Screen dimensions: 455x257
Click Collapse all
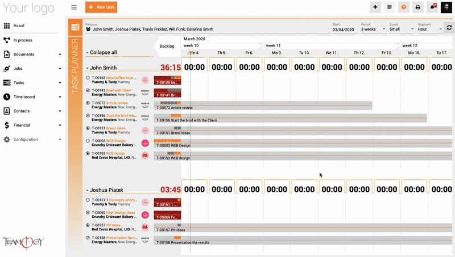[104, 52]
